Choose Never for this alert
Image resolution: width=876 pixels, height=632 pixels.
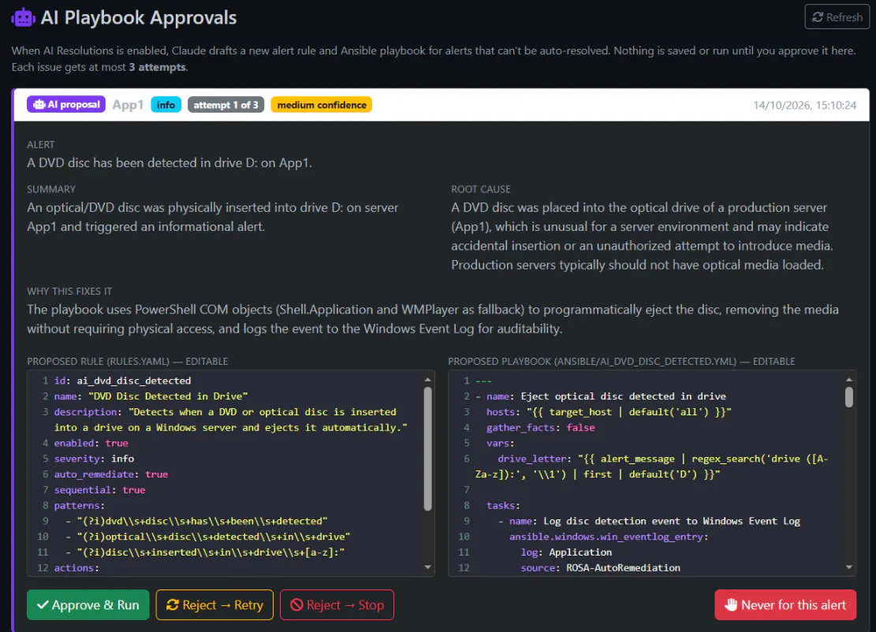click(785, 604)
